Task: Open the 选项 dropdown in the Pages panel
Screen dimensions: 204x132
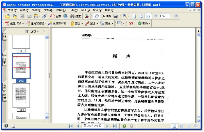Action: click(x=34, y=31)
